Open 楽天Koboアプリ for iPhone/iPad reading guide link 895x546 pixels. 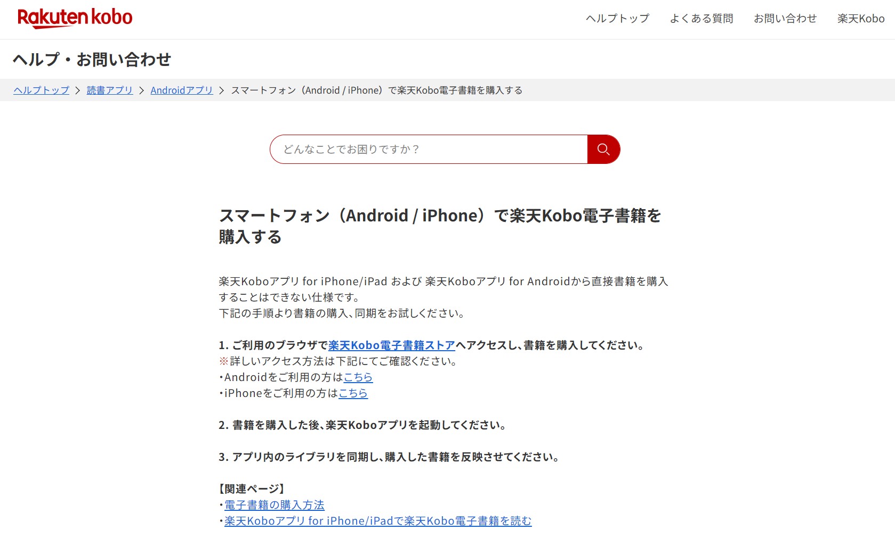coord(377,521)
